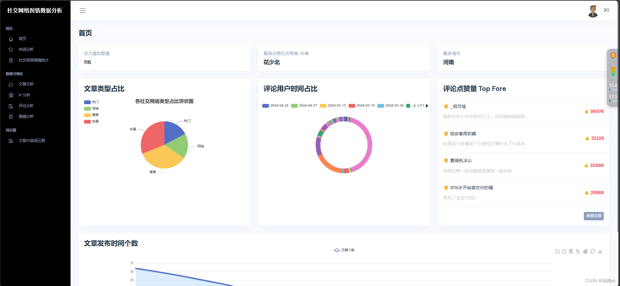Open user avatar menu at top right
620x286 pixels.
pyautogui.click(x=593, y=11)
